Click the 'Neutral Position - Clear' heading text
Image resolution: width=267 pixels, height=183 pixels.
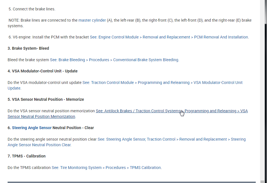(x=73, y=128)
